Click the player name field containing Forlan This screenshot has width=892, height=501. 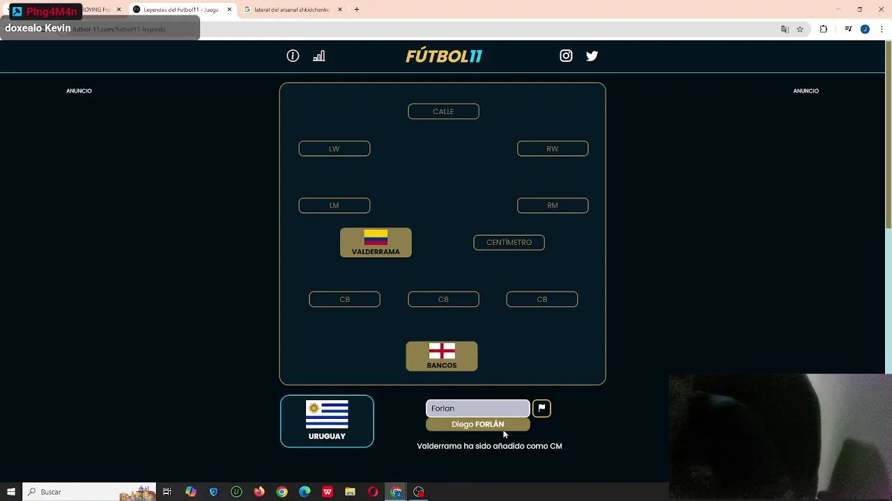pyautogui.click(x=478, y=408)
